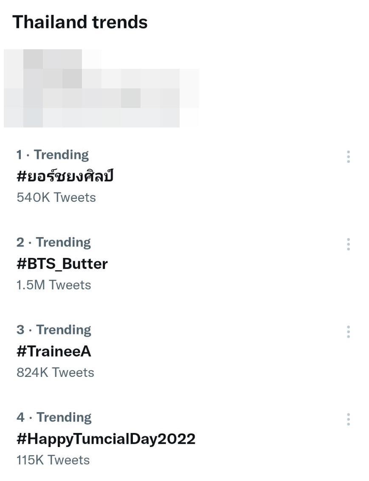Click the "2 · Trending" rank label
Viewport: 369px width, 481px height.
[x=54, y=243]
